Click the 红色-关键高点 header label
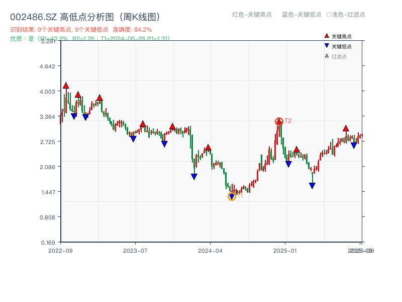402x302 pixels. [x=248, y=15]
